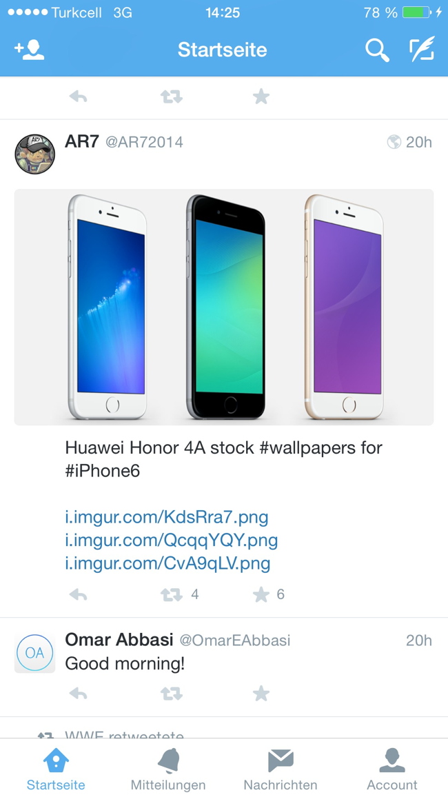Screen dimensions: 448x797
Task: Reply to AR7's wallpaper tweet
Action: (78, 594)
